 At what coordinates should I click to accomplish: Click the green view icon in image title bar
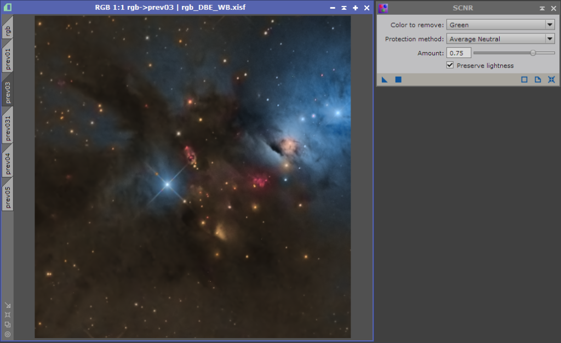click(x=7, y=8)
